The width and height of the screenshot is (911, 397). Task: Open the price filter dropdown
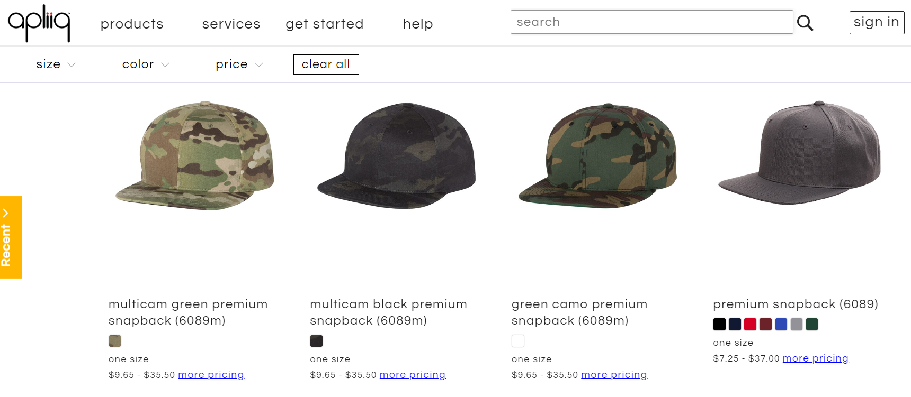coord(238,64)
